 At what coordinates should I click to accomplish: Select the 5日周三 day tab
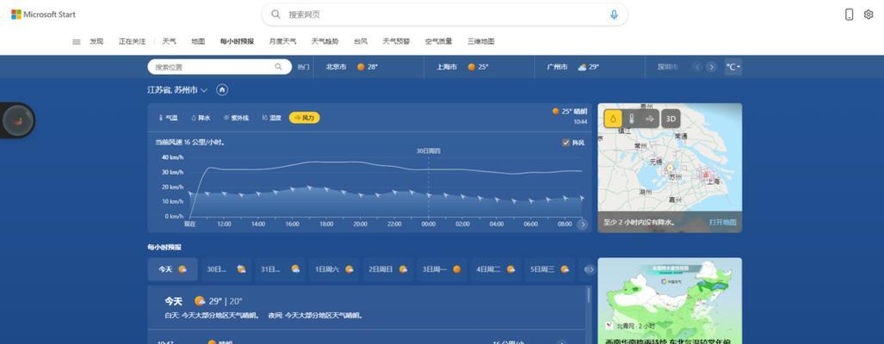[x=550, y=269]
